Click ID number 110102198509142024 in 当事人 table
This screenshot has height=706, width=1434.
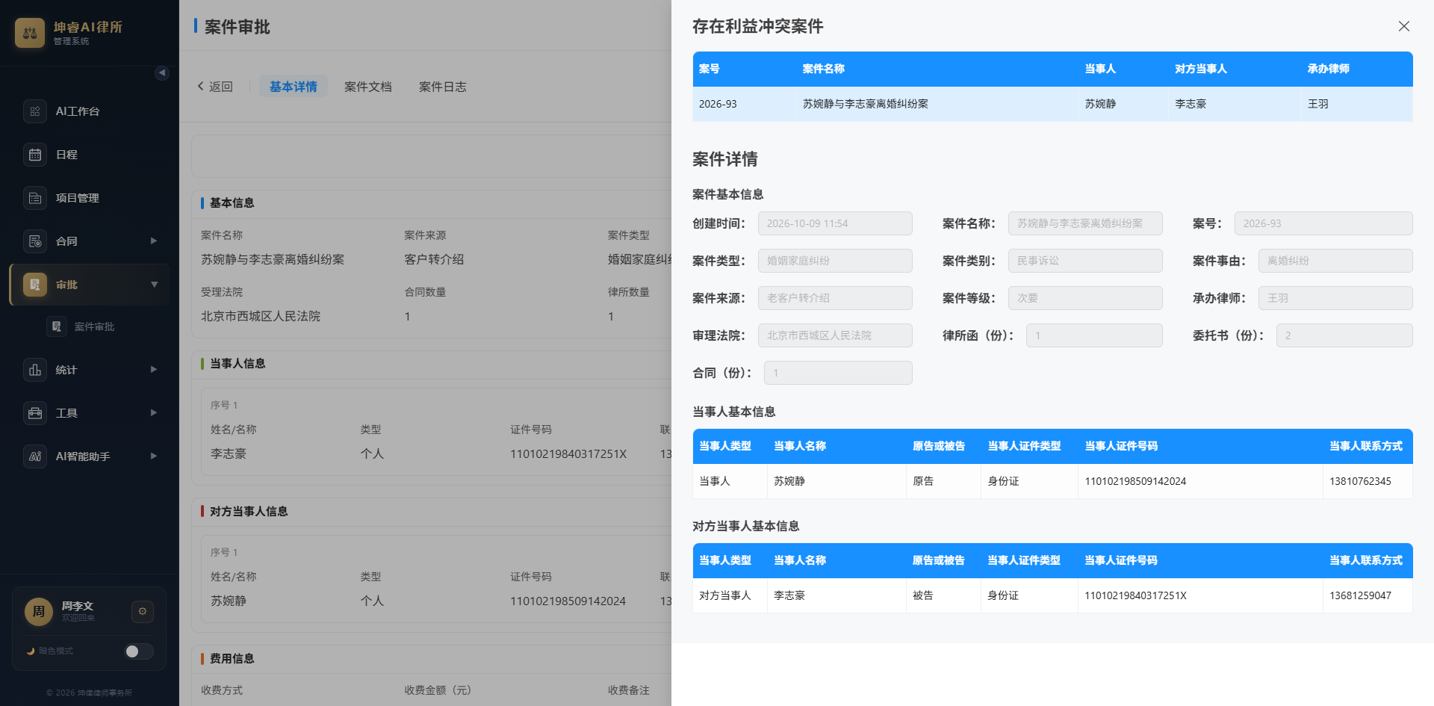point(1135,481)
